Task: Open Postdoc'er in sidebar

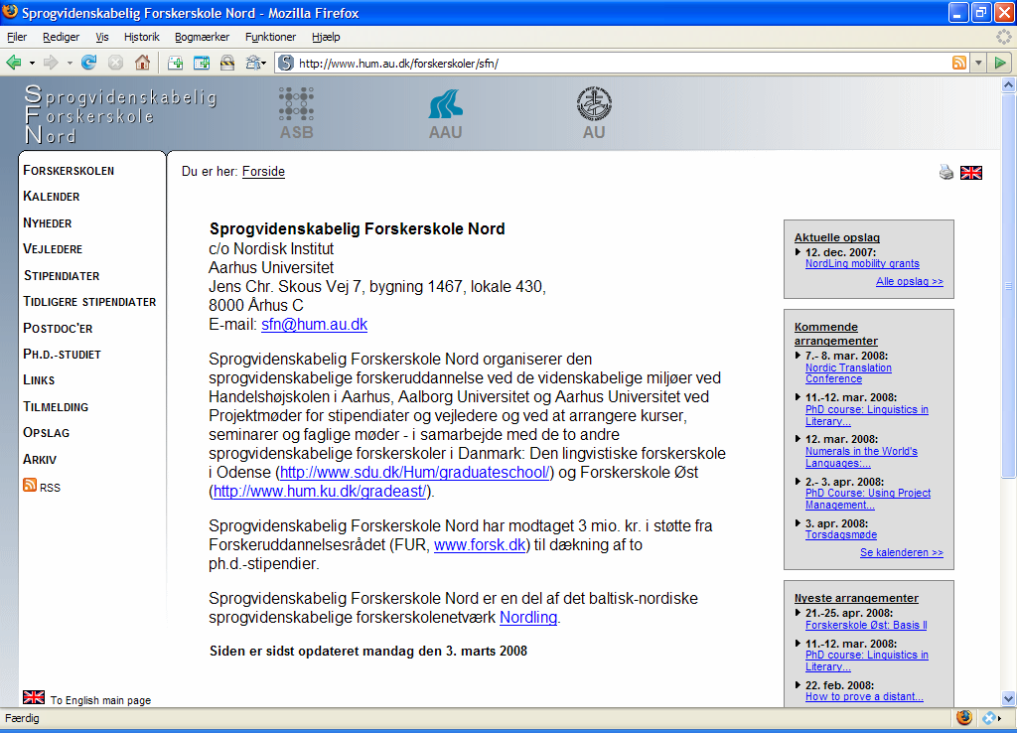Action: coord(58,328)
